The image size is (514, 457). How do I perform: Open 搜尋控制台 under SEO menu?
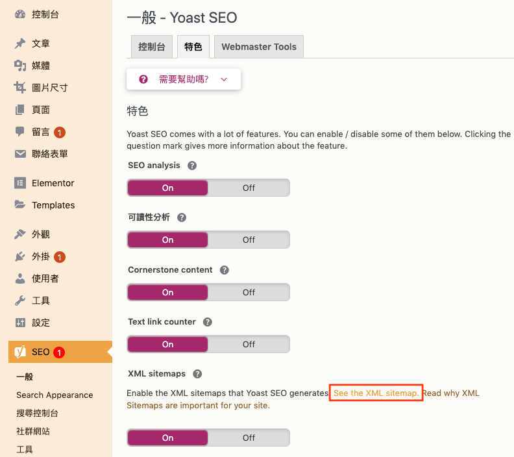(38, 413)
